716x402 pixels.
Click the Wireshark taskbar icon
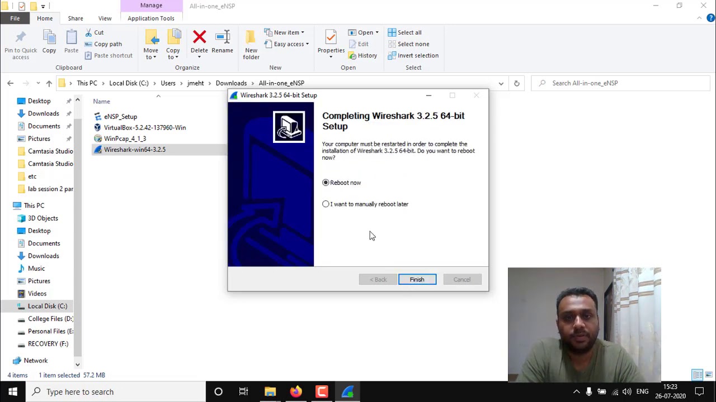pos(347,391)
